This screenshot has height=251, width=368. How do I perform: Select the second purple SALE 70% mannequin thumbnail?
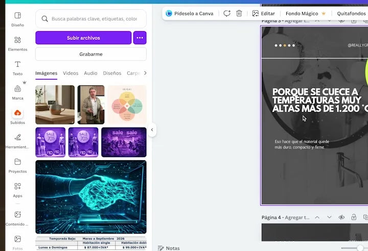[x=83, y=142]
